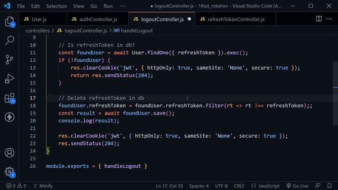Click 'return res.sendStatus(204);' on line 14

click(112, 75)
